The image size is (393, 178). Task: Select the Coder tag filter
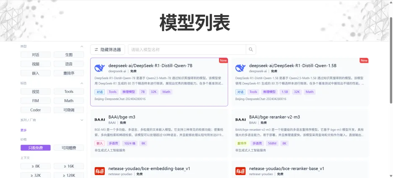point(36,110)
